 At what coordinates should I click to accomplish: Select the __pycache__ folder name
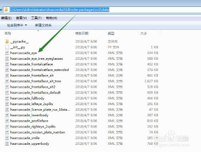coord(19,42)
